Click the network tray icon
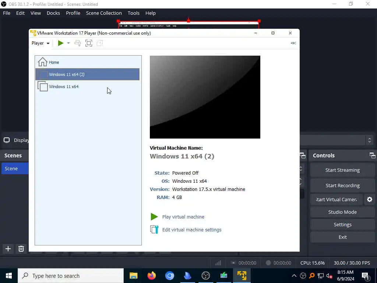Screen dimensions: 377x283 click(x=321, y=276)
